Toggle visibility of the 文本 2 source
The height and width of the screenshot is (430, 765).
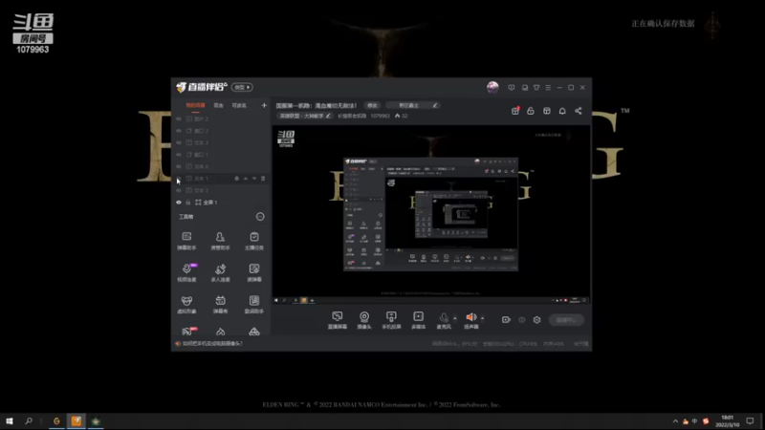click(179, 190)
